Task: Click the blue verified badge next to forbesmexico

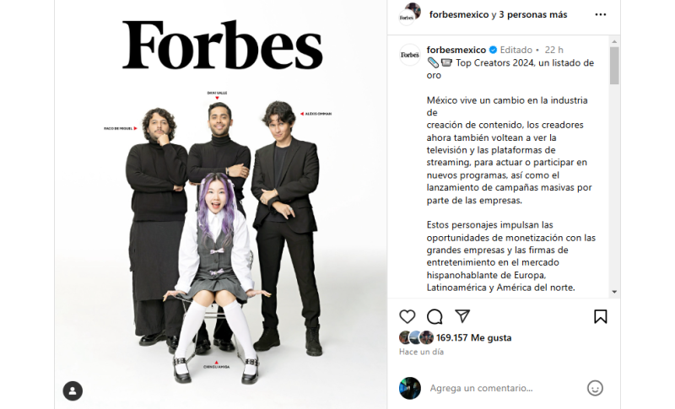Action: tap(493, 50)
